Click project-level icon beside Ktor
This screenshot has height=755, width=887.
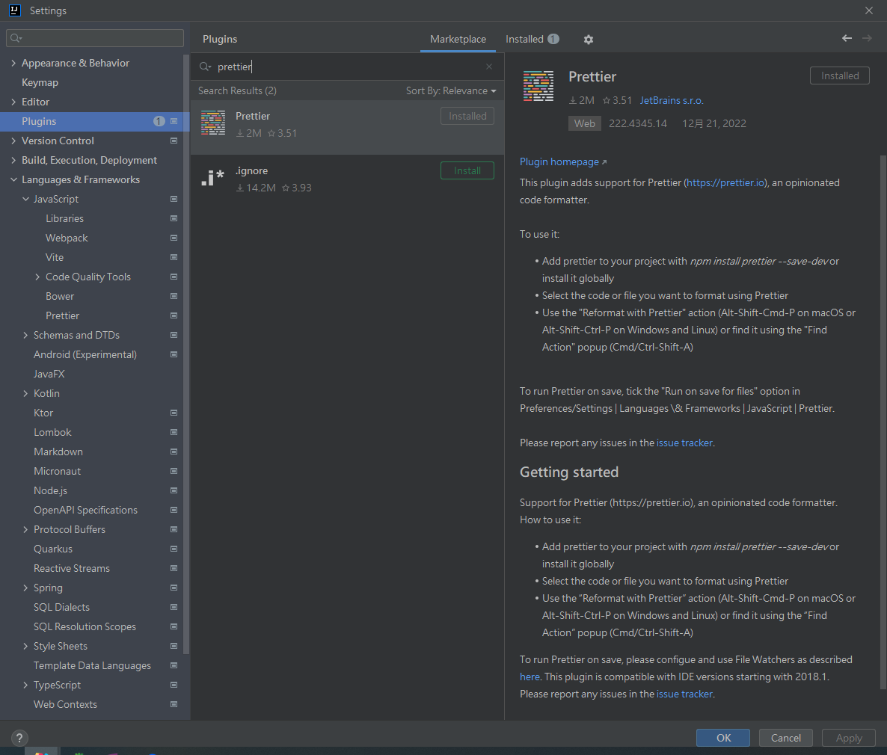click(x=174, y=413)
